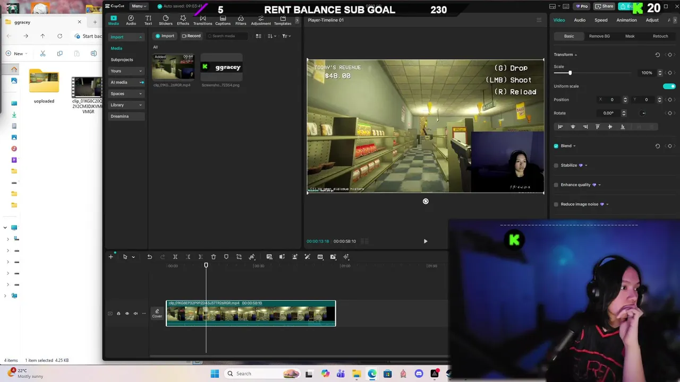Toggle Uniform scale switch

tap(669, 86)
